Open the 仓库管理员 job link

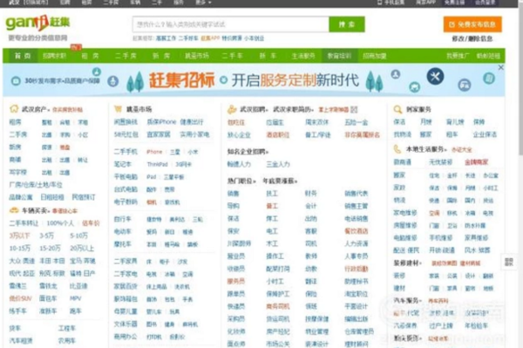pyautogui.click(x=359, y=331)
